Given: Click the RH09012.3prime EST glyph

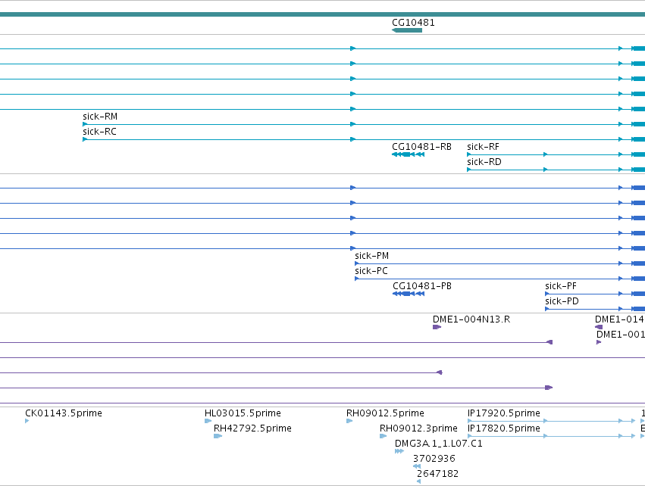Looking at the screenshot, I should coord(383,436).
